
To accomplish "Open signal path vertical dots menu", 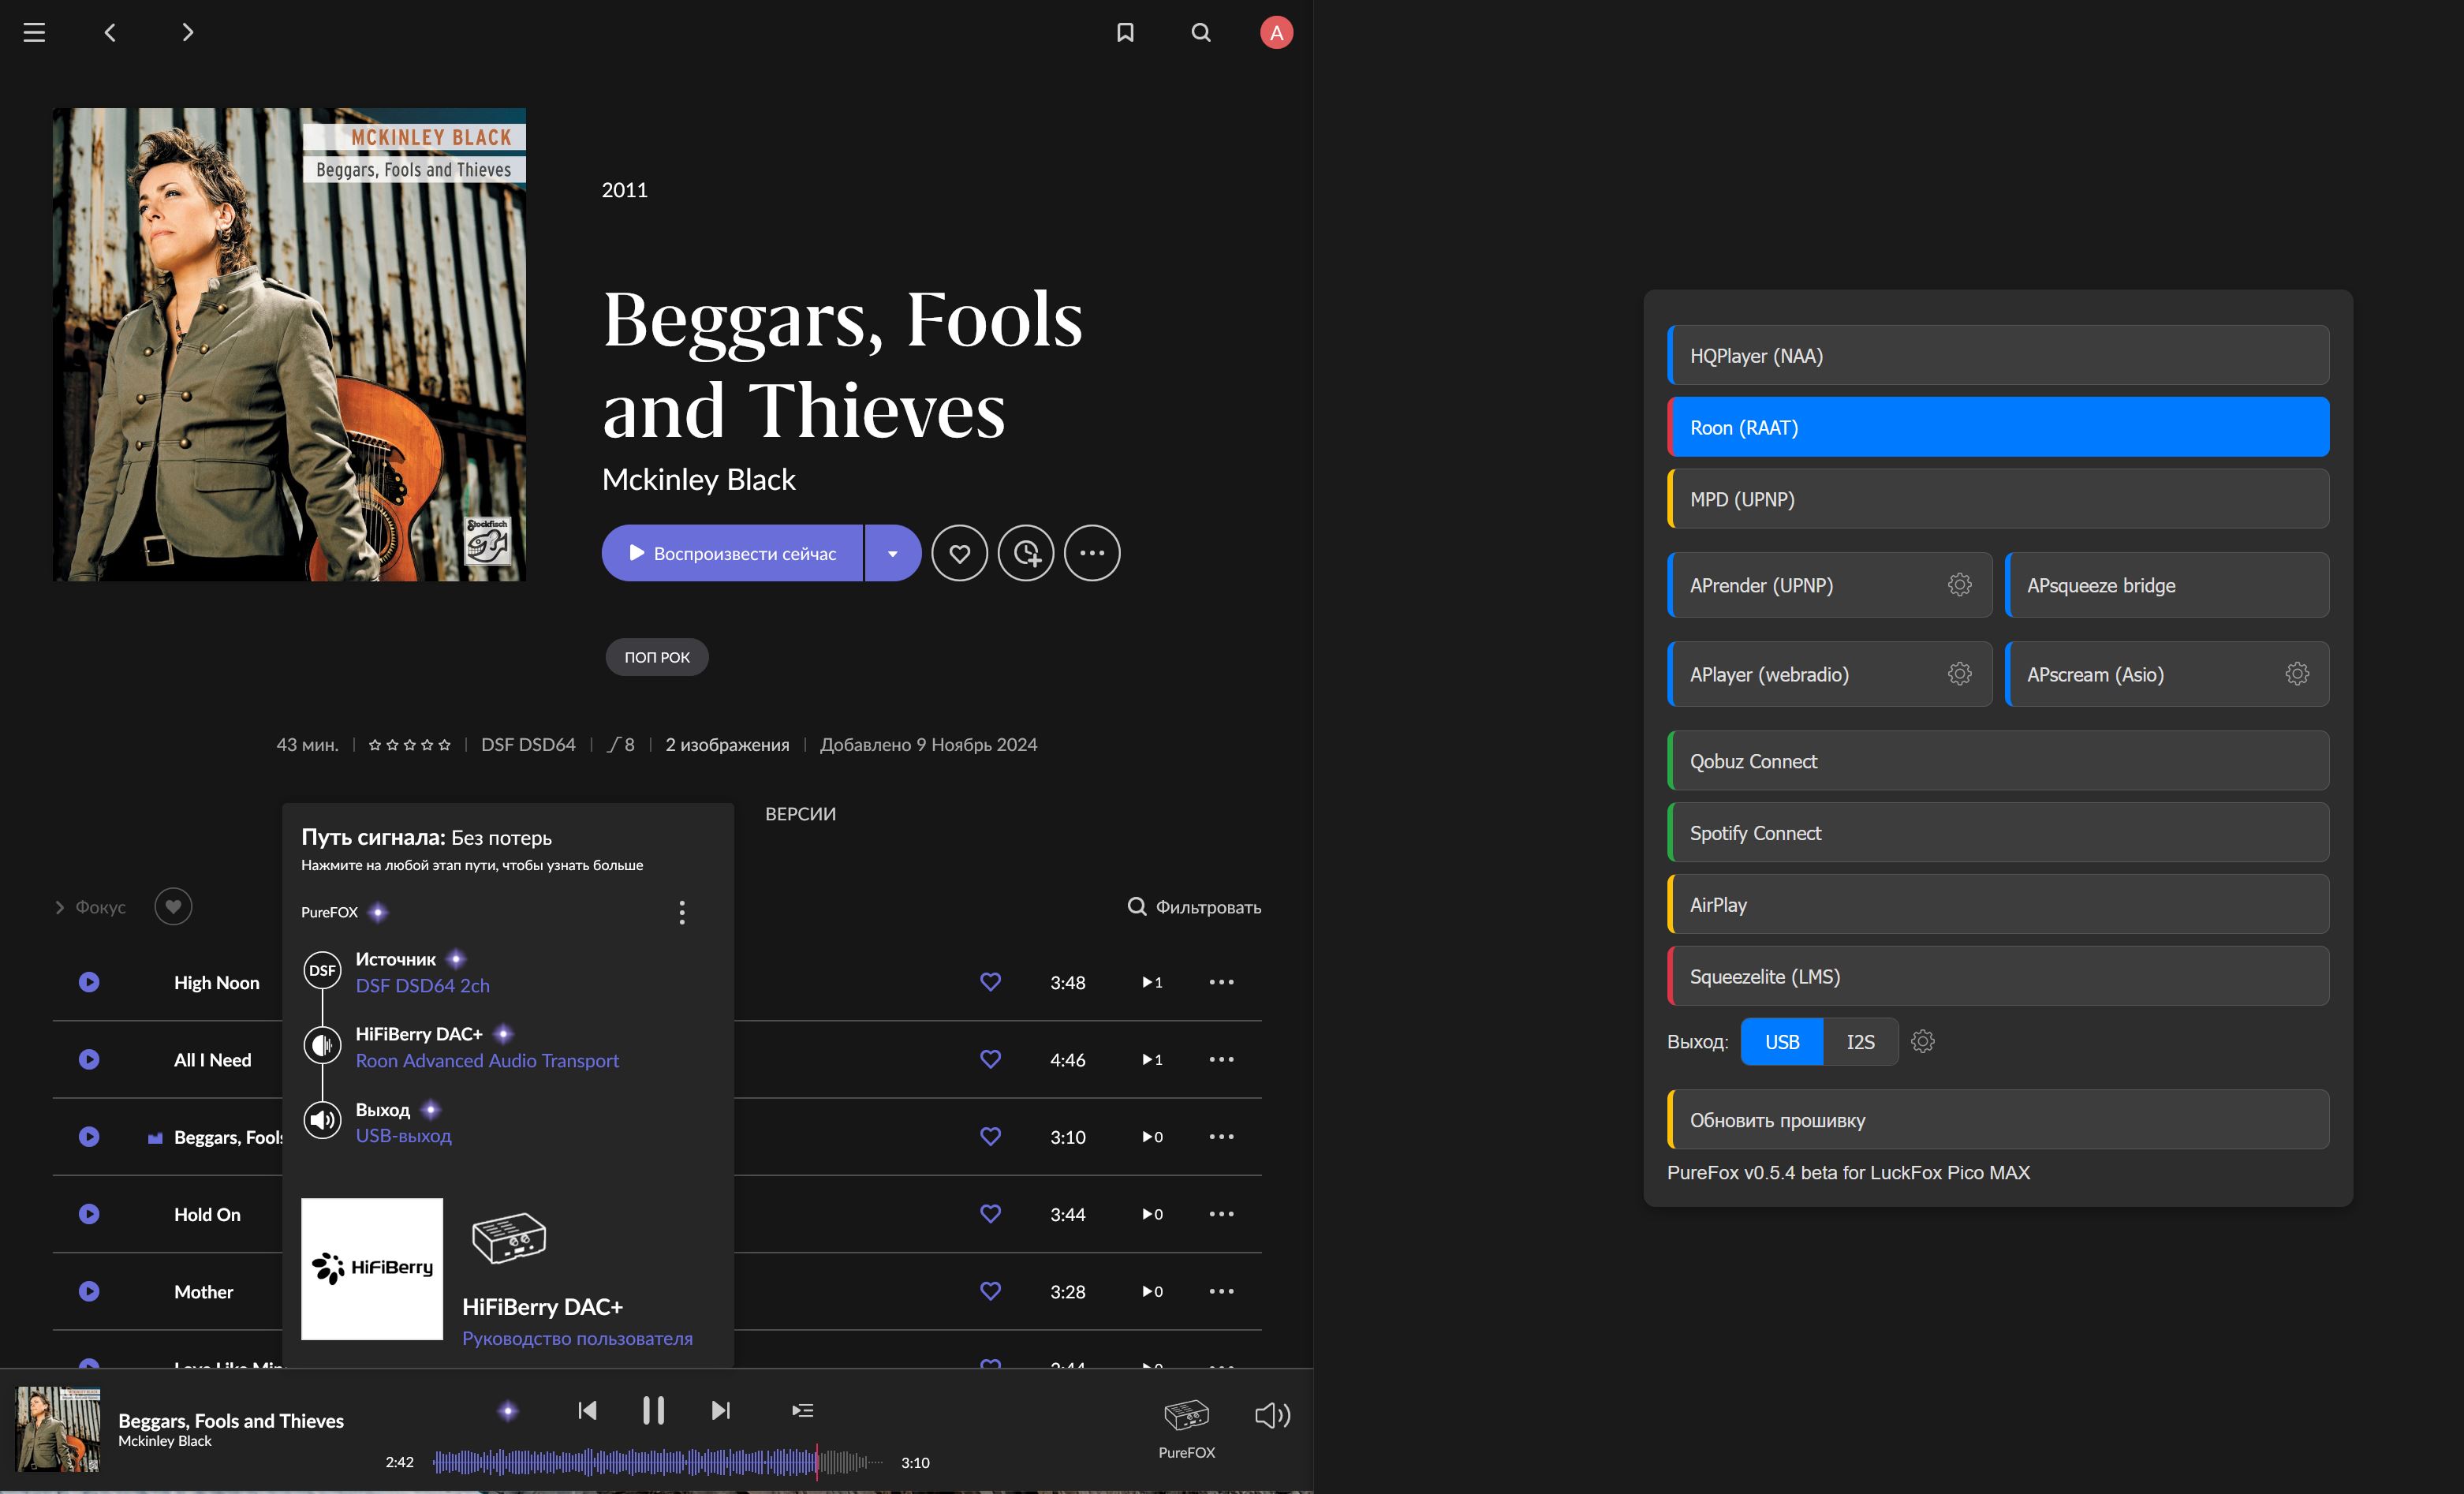I will (682, 912).
